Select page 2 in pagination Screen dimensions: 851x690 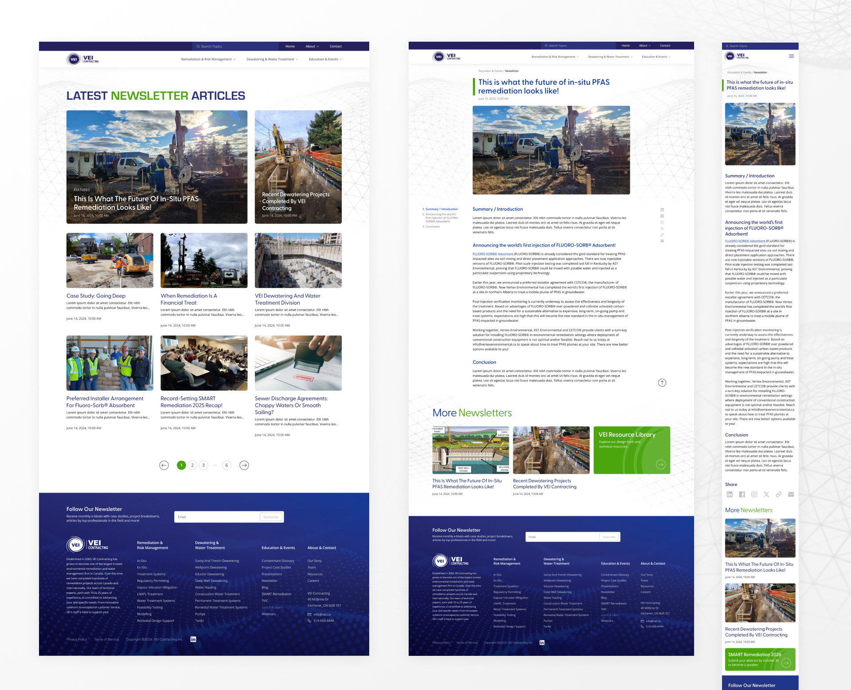(x=192, y=465)
